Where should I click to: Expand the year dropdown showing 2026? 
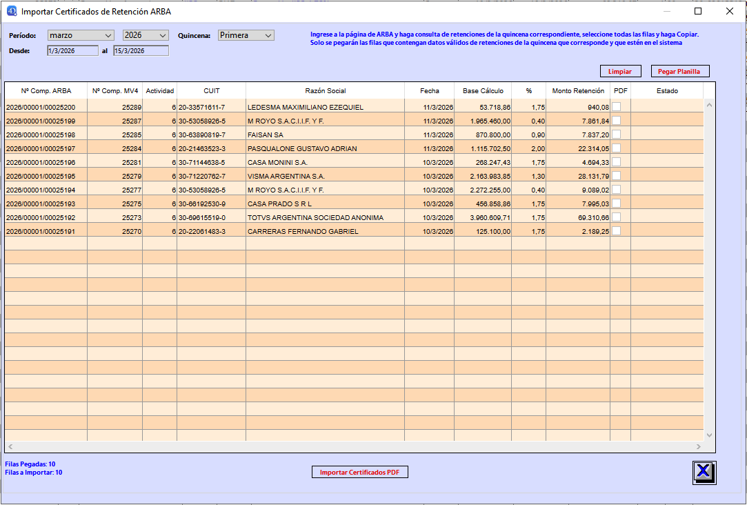(146, 35)
